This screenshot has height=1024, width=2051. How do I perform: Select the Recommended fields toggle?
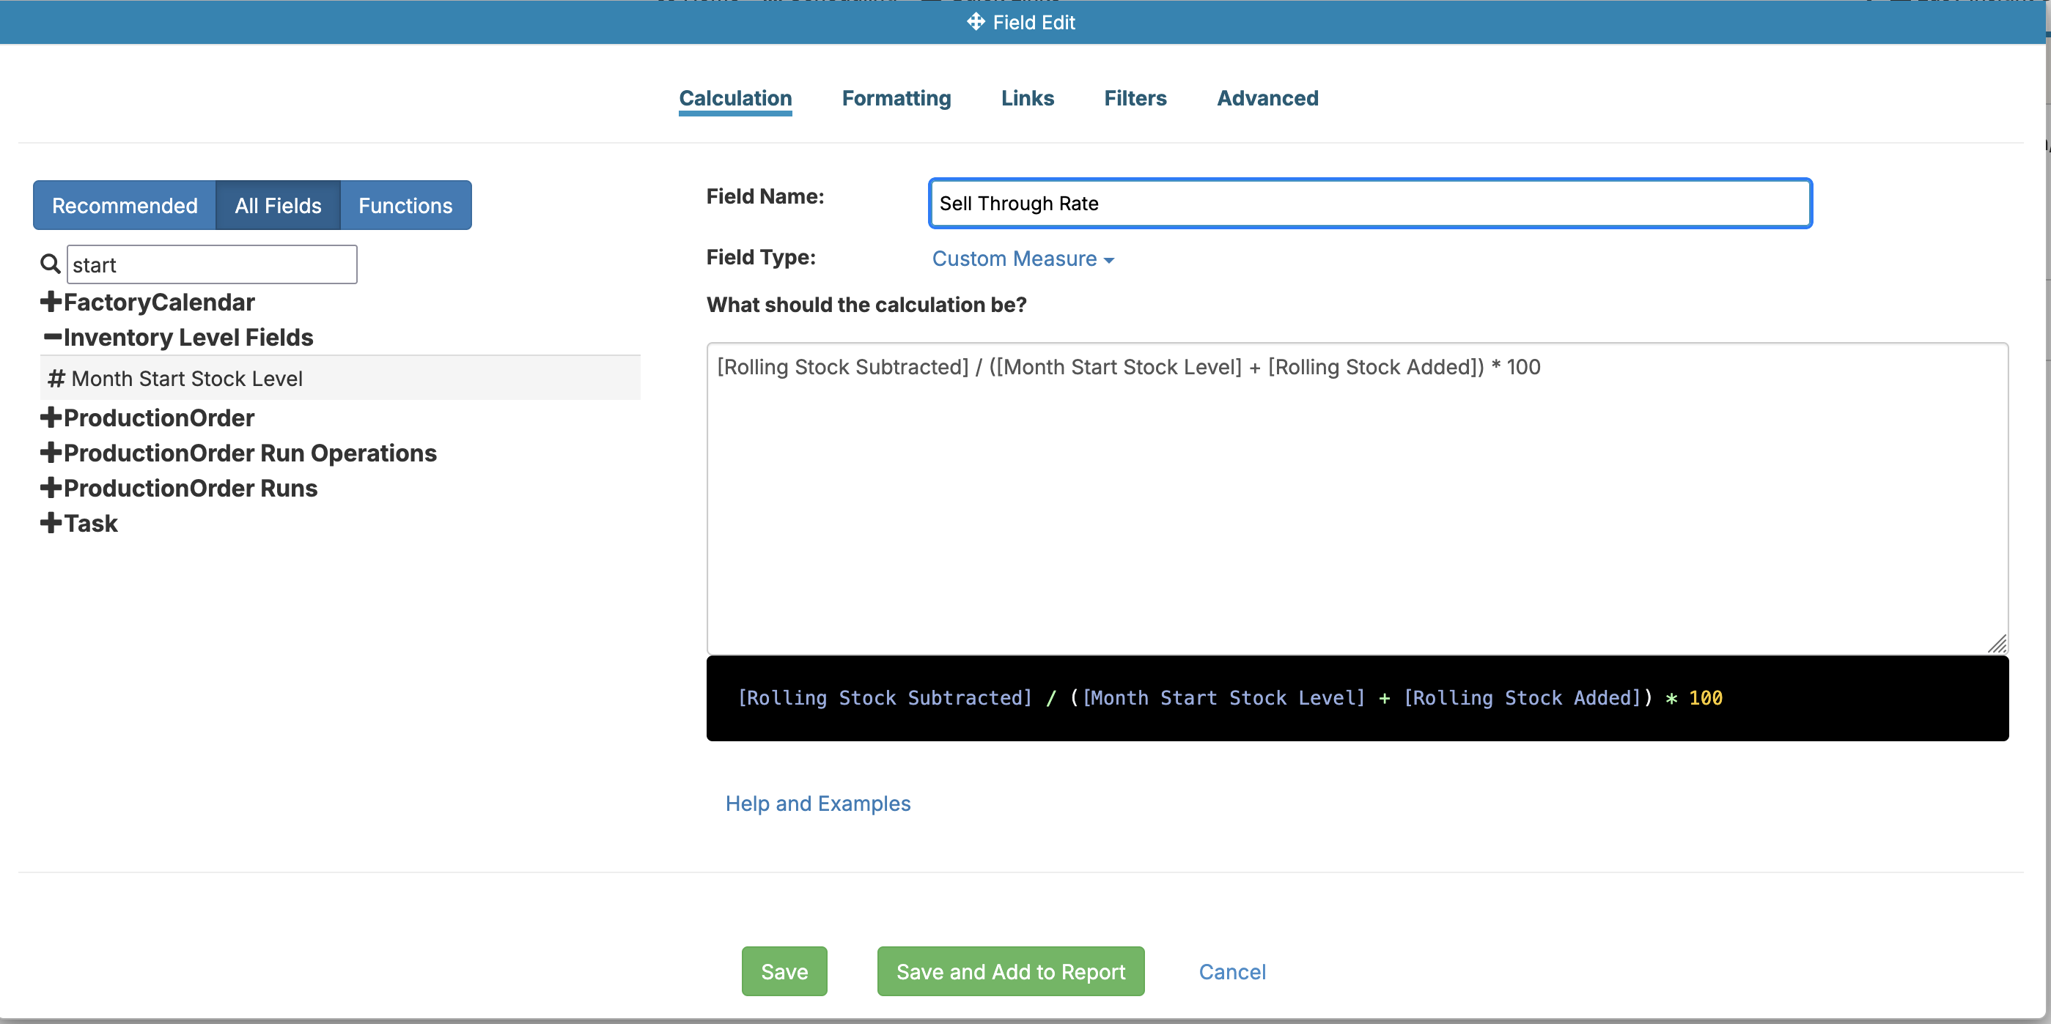(x=124, y=205)
